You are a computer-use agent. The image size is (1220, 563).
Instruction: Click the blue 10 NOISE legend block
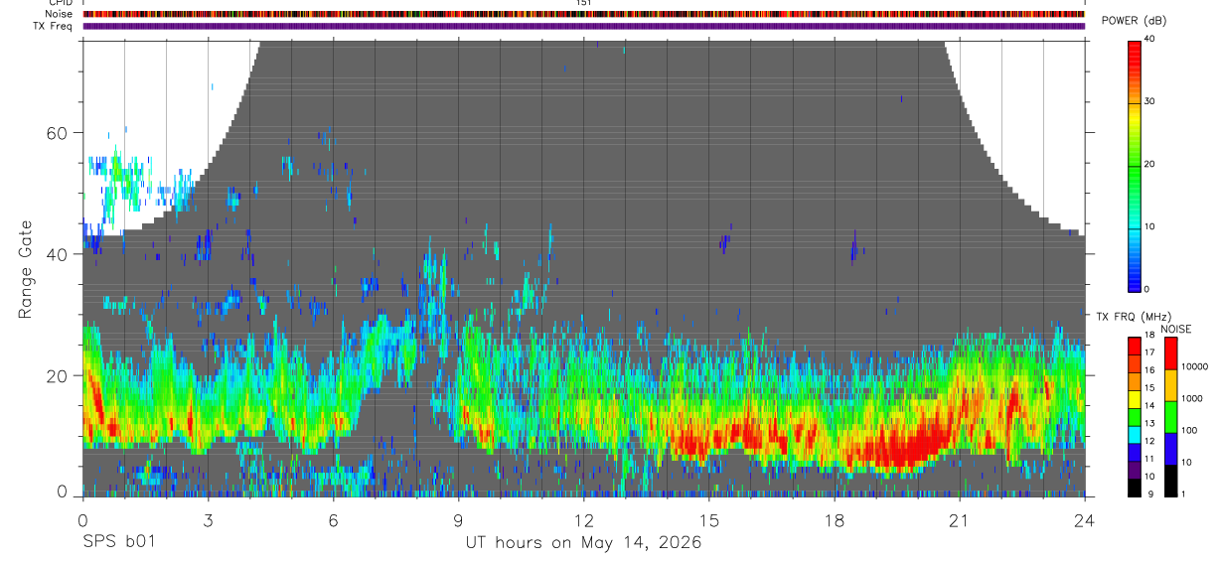point(1170,448)
